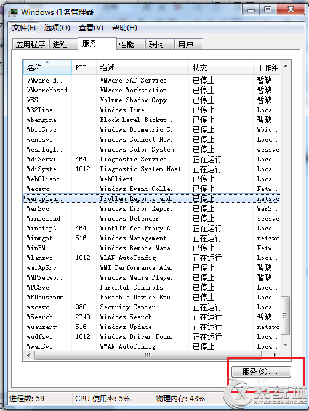The width and height of the screenshot is (309, 411).
Task: Click the Windows Update description
Action: click(x=126, y=327)
